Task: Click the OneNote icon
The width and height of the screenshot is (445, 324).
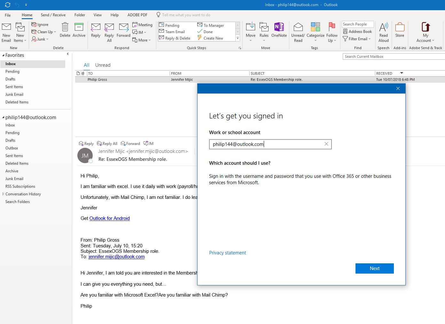Action: tap(279, 27)
